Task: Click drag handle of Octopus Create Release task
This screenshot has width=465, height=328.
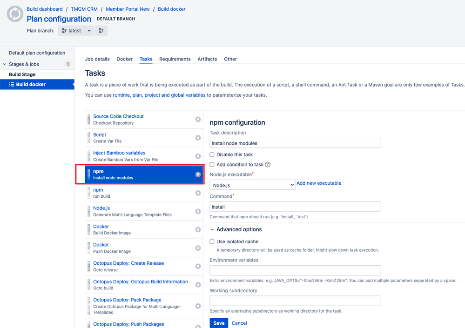Action: 88,267
